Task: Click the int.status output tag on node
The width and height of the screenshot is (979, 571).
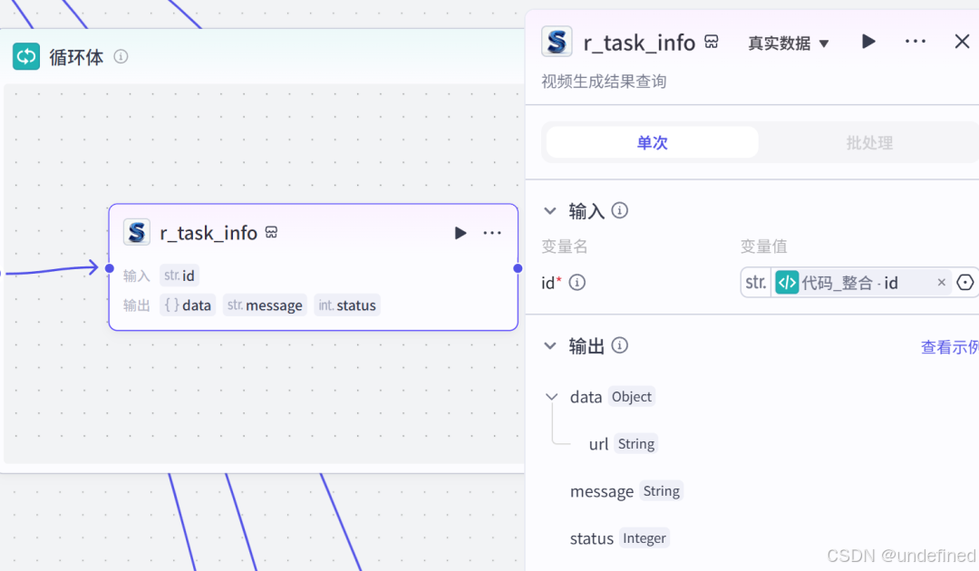Action: click(347, 305)
